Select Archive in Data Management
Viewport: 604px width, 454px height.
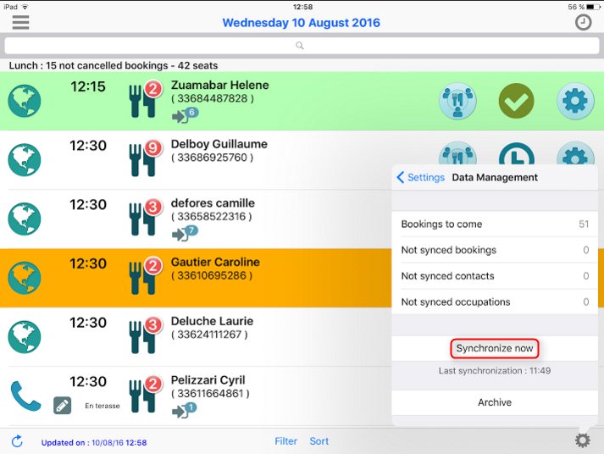click(494, 402)
